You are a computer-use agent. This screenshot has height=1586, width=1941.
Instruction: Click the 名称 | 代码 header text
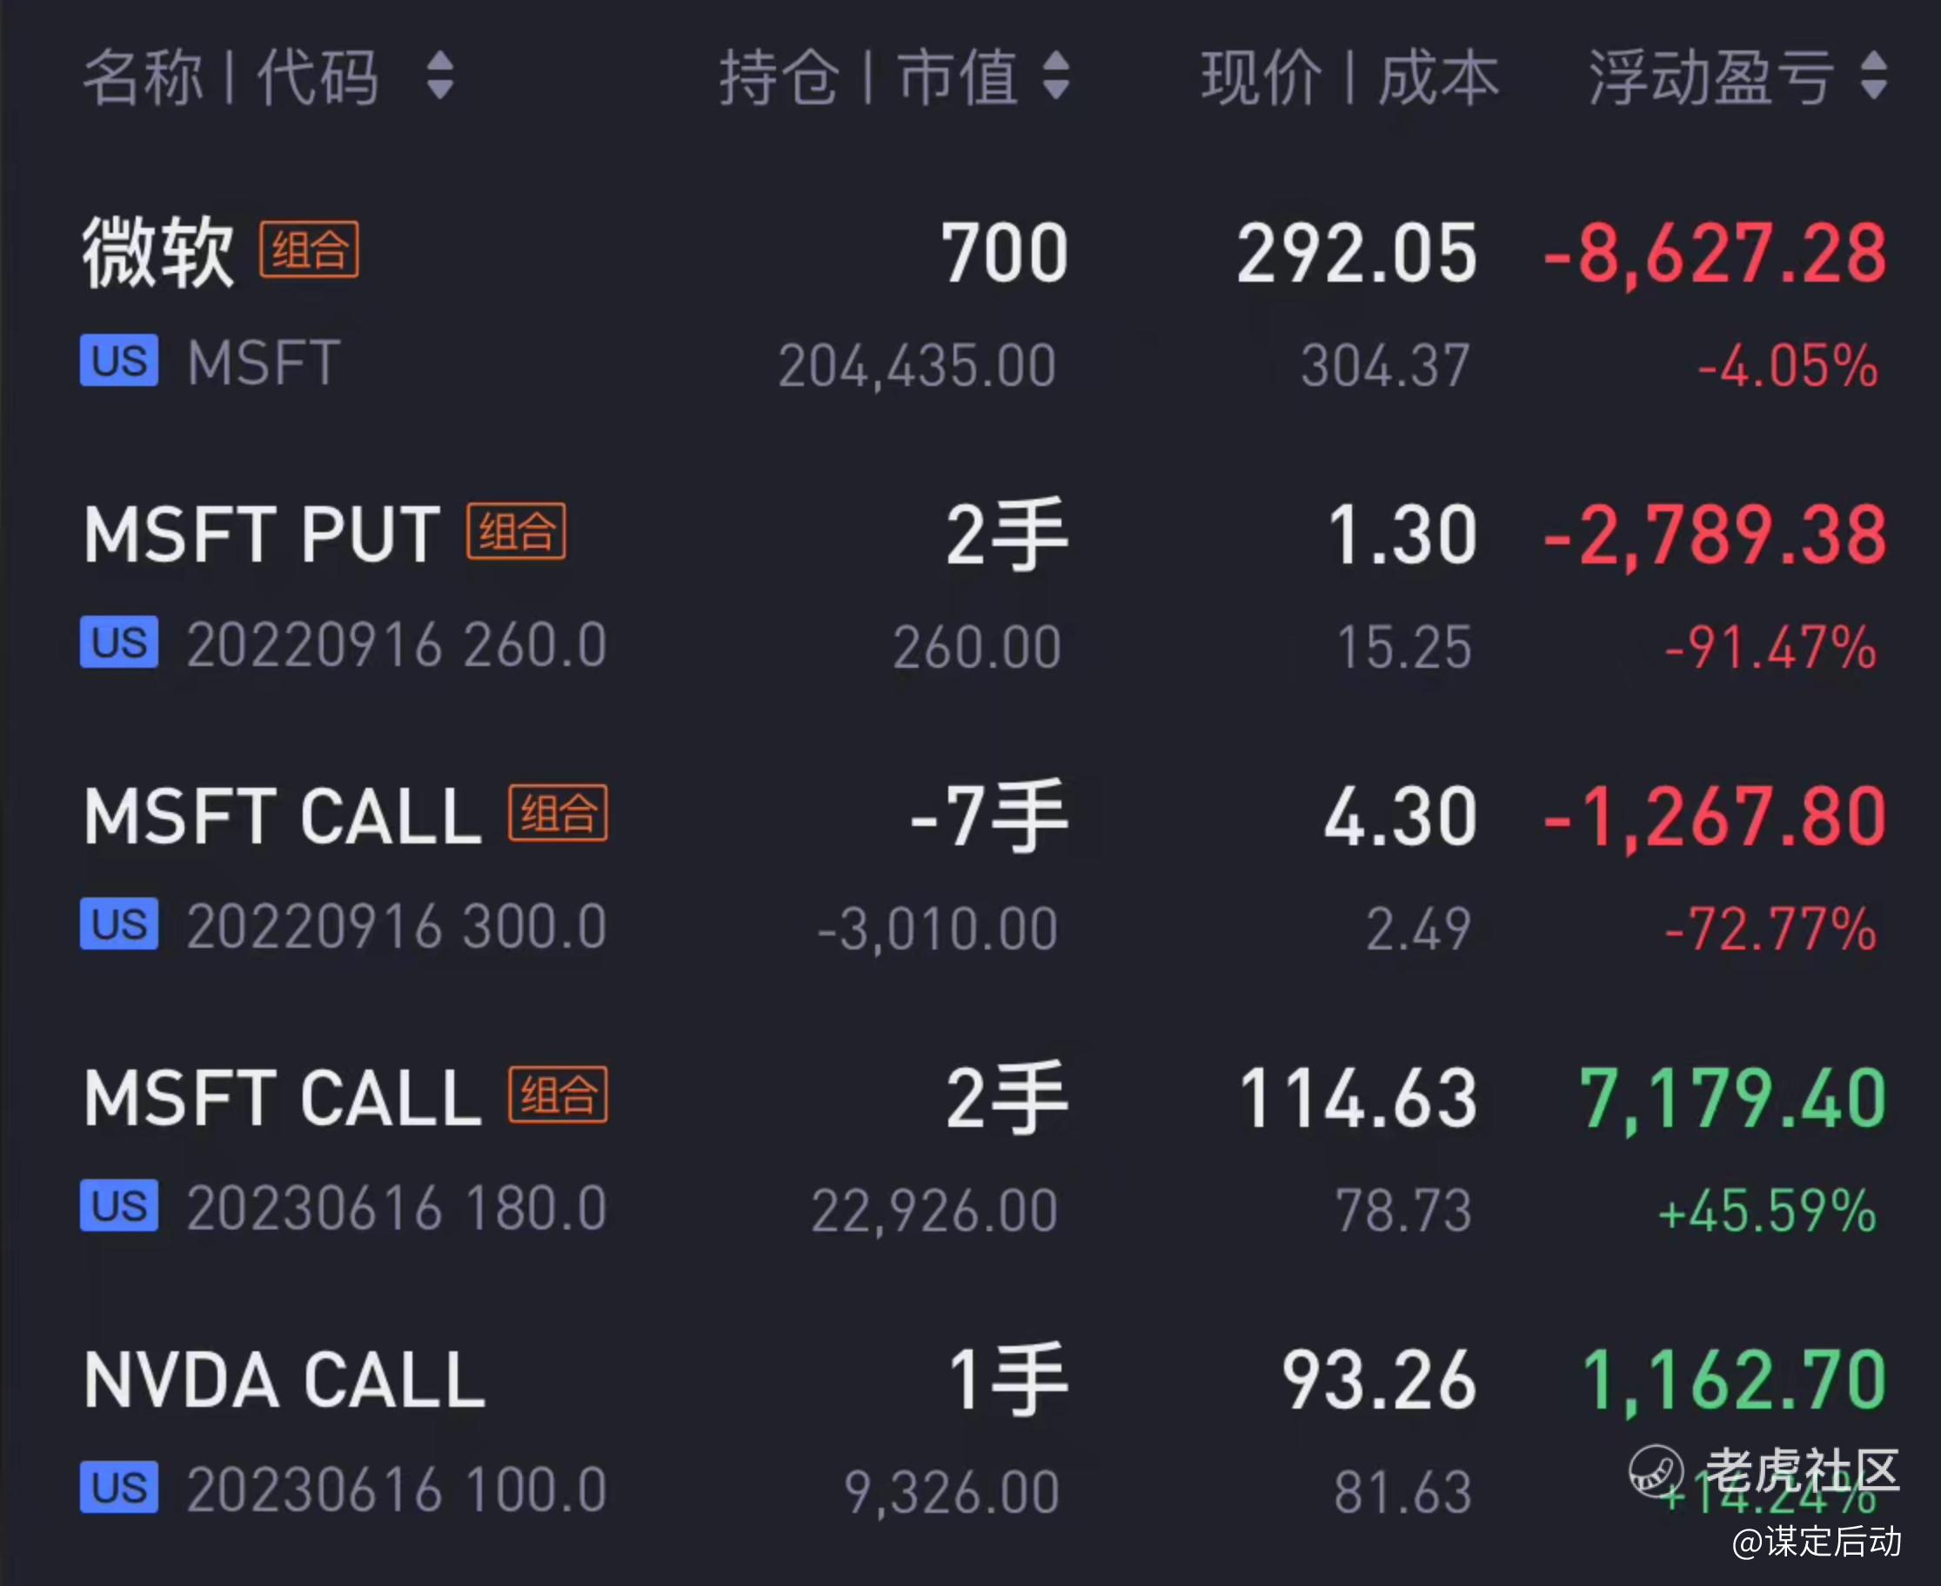tap(231, 77)
